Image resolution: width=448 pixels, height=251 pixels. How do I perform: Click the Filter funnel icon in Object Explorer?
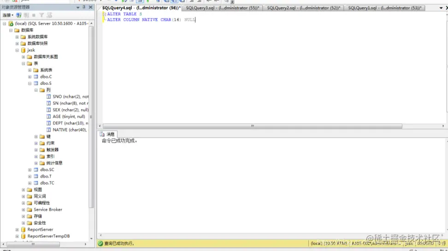(x=41, y=15)
